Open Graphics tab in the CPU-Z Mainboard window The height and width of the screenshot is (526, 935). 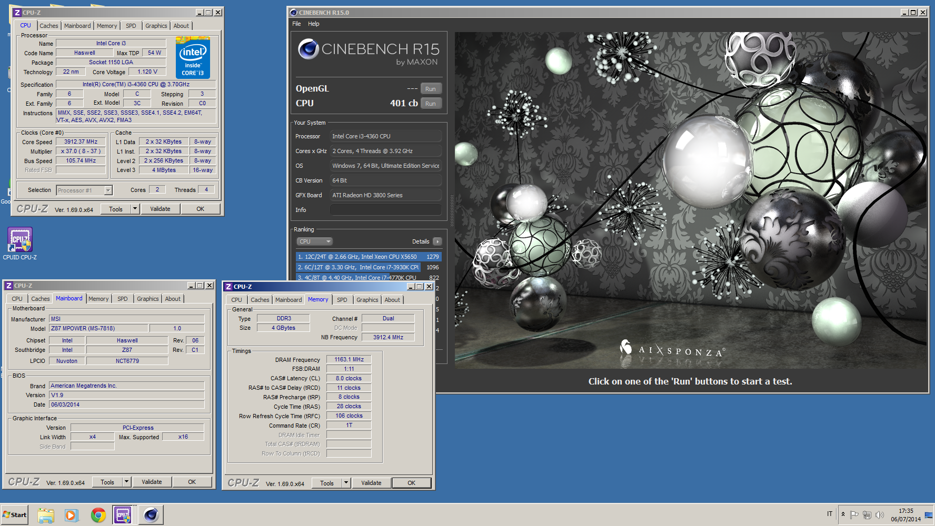tap(148, 299)
